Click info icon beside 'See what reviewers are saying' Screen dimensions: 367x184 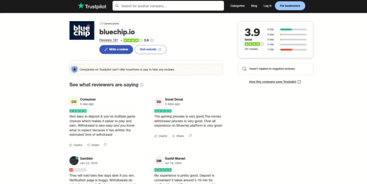pyautogui.click(x=142, y=85)
